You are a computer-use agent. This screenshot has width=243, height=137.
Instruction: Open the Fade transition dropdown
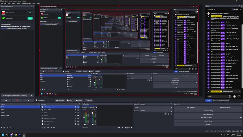coord(153,107)
